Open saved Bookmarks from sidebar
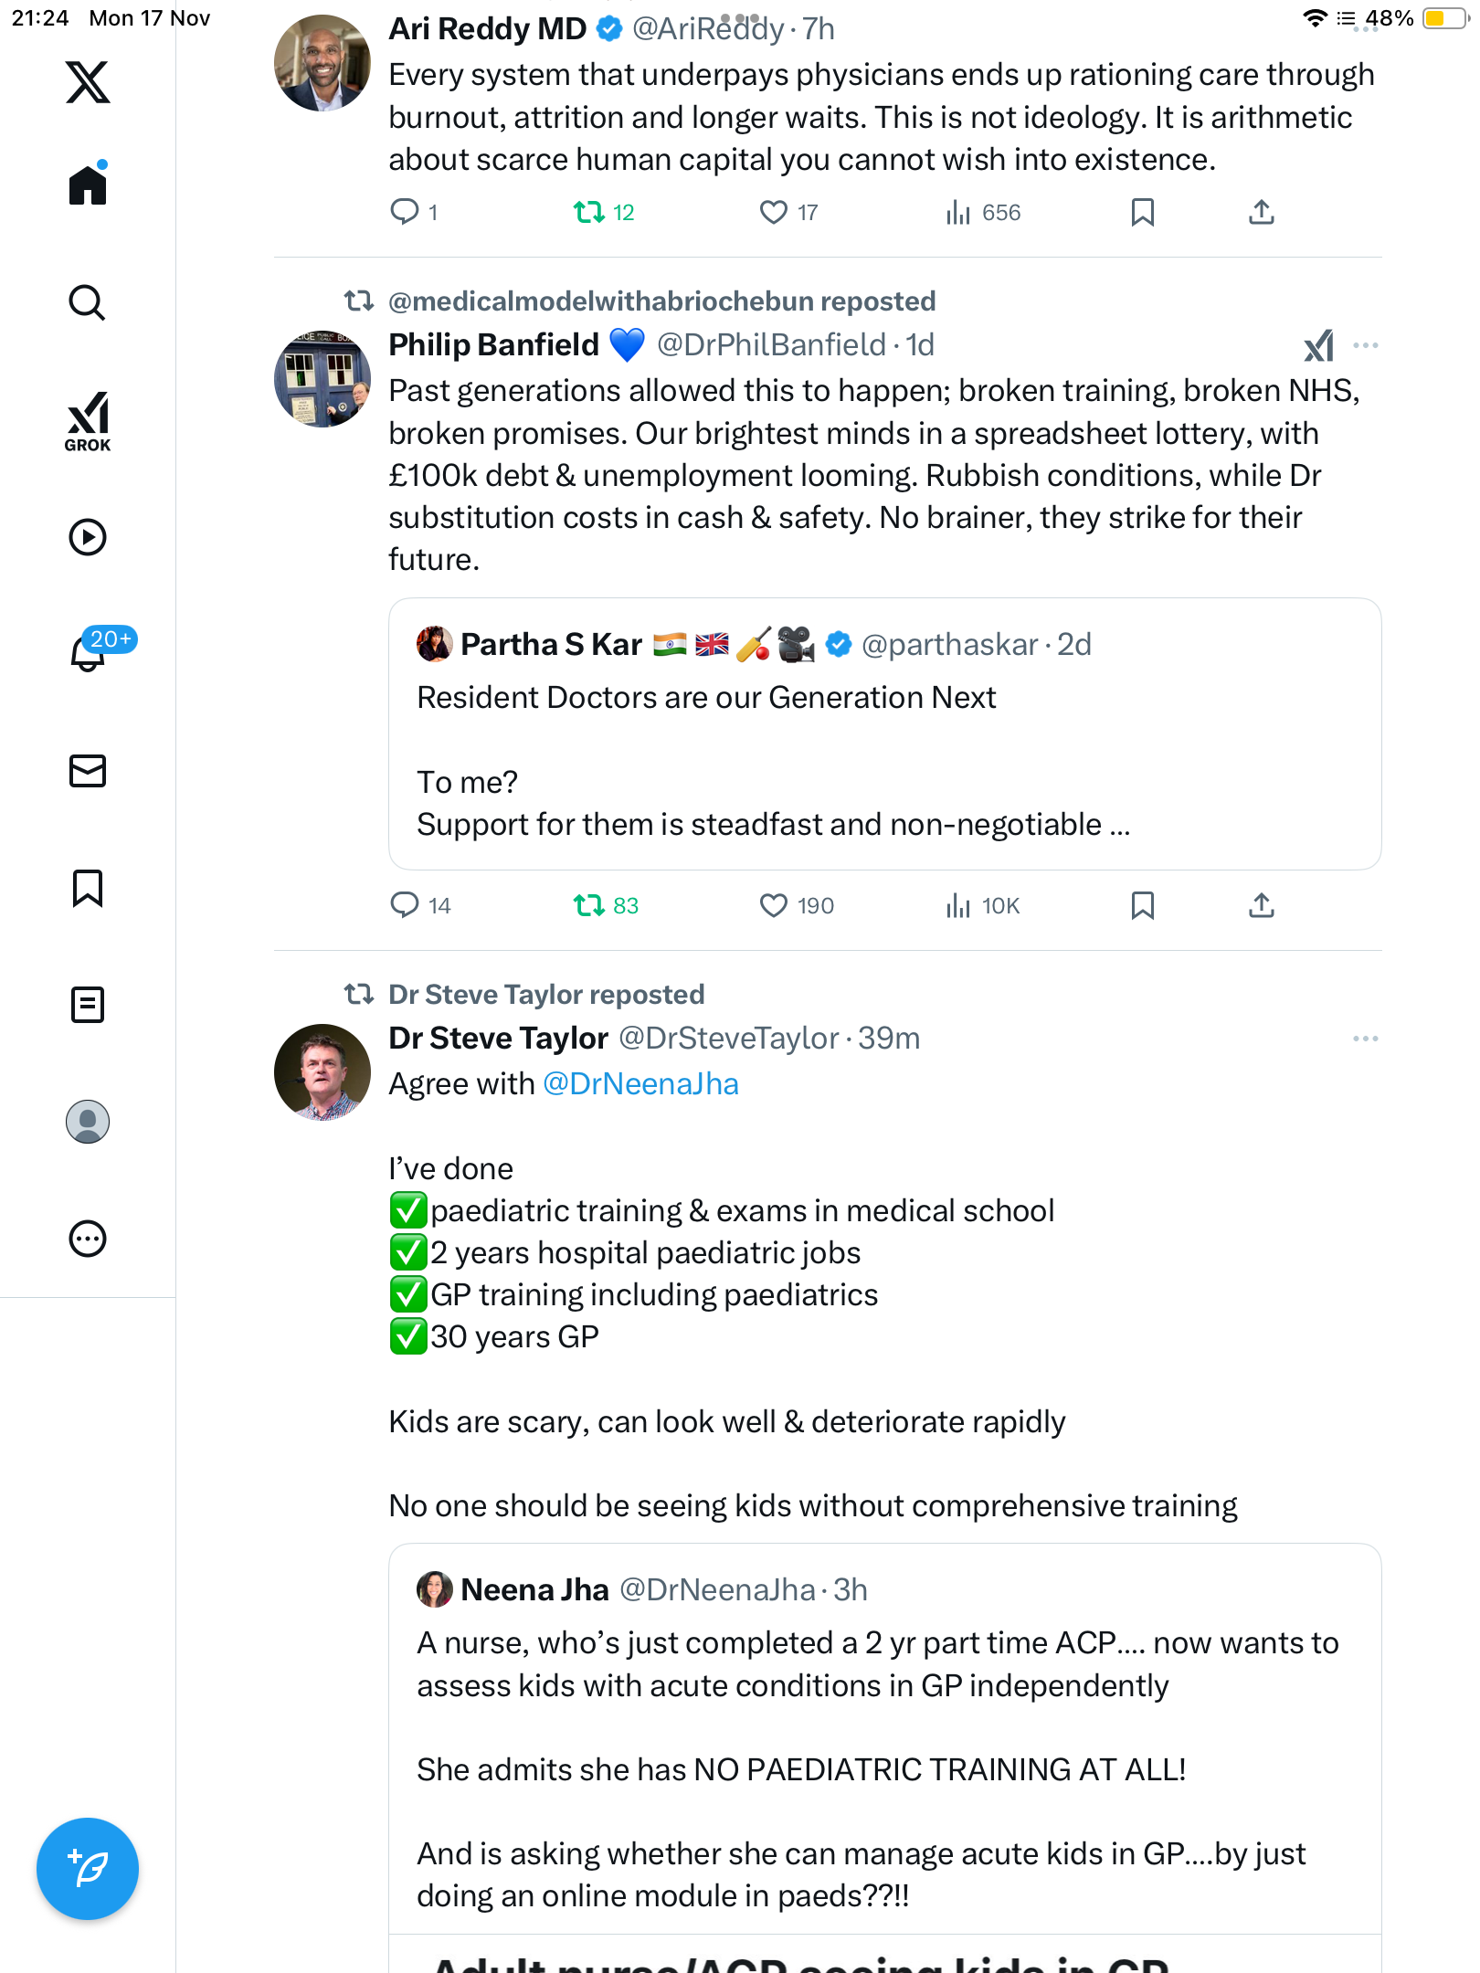The height and width of the screenshot is (1973, 1480). click(x=88, y=888)
